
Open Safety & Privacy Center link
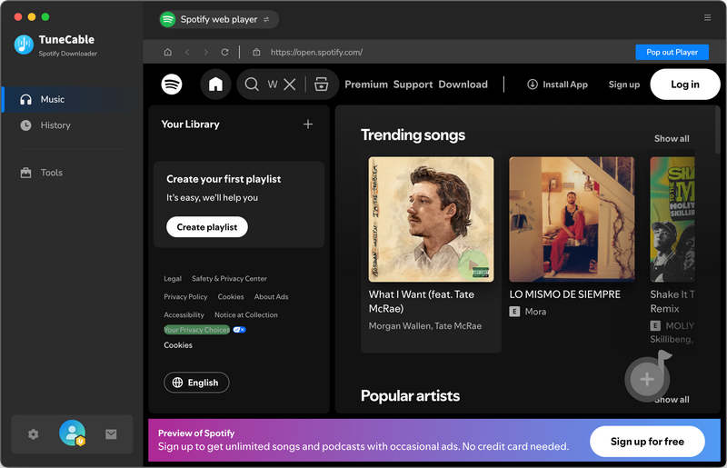point(229,279)
